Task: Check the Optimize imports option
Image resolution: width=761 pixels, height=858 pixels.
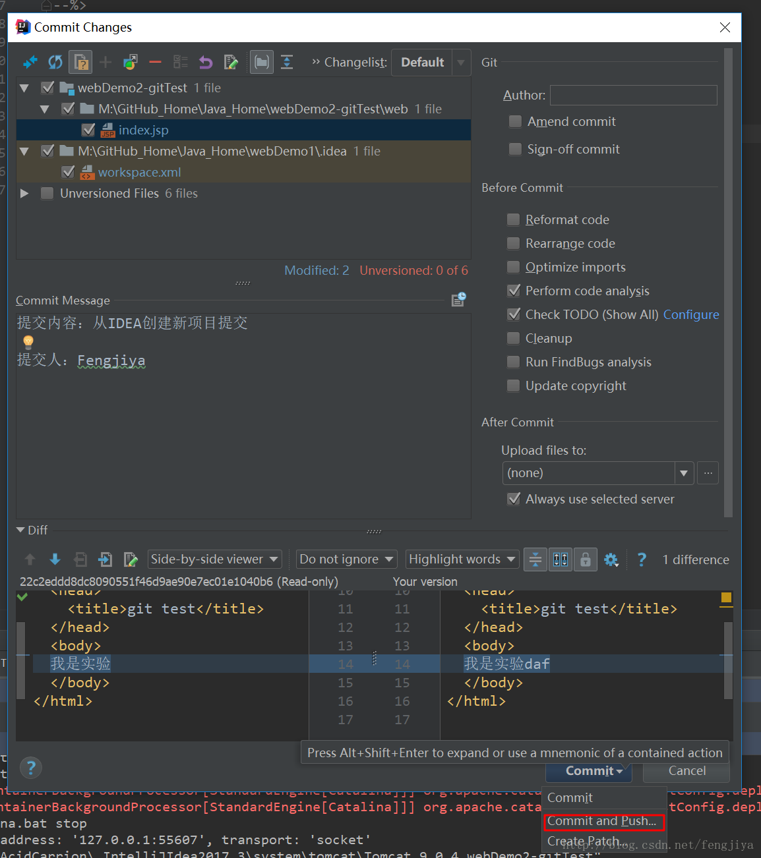Action: (x=513, y=267)
